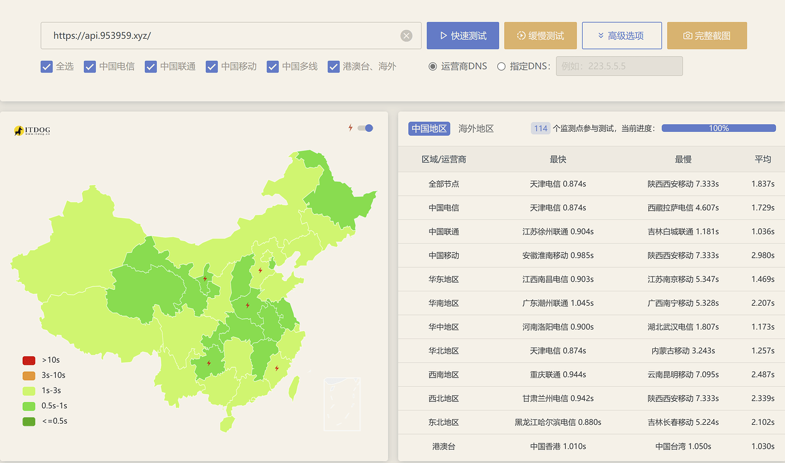Click the 114 monitoring points badge
Image resolution: width=785 pixels, height=463 pixels.
tap(540, 128)
